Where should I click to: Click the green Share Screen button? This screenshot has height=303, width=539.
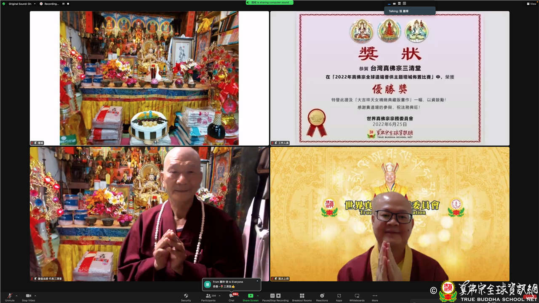pyautogui.click(x=251, y=297)
